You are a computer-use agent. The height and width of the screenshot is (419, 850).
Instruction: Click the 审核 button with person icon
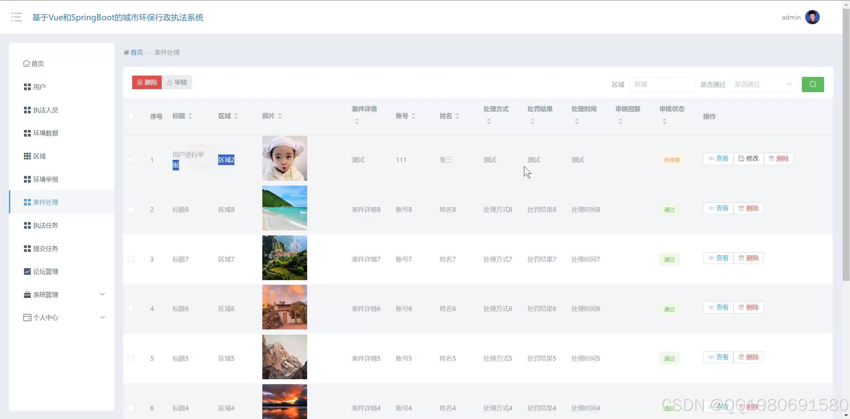[177, 83]
